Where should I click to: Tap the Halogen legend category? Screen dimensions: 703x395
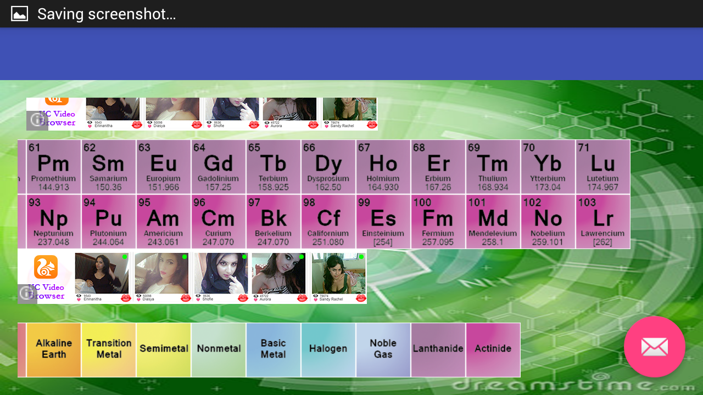click(328, 350)
